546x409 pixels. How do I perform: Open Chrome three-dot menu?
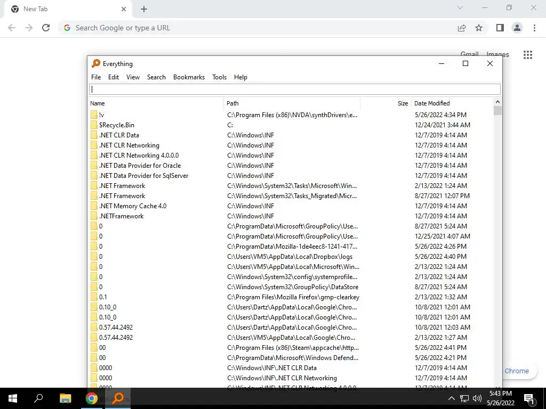[534, 28]
